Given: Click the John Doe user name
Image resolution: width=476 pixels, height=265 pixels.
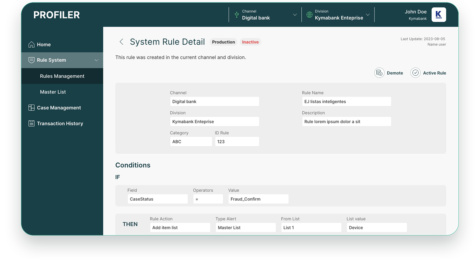Looking at the screenshot, I should (416, 12).
